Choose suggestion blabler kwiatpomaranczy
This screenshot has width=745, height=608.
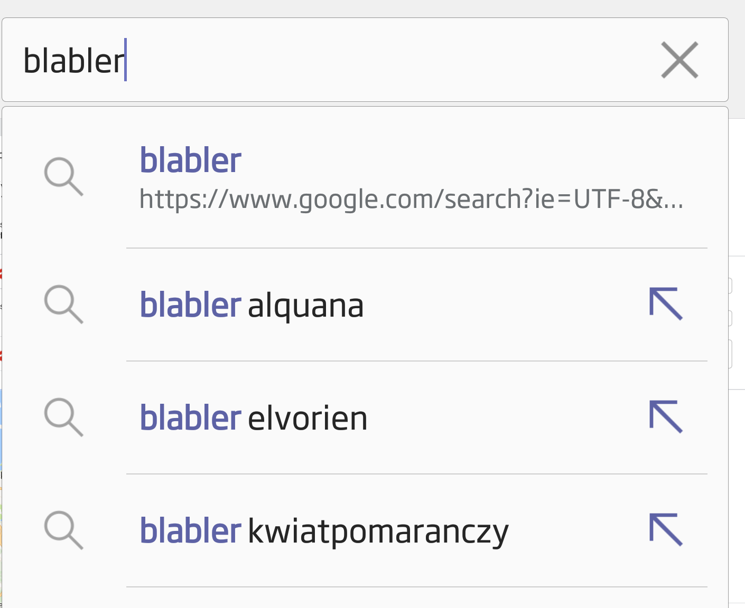(365, 530)
